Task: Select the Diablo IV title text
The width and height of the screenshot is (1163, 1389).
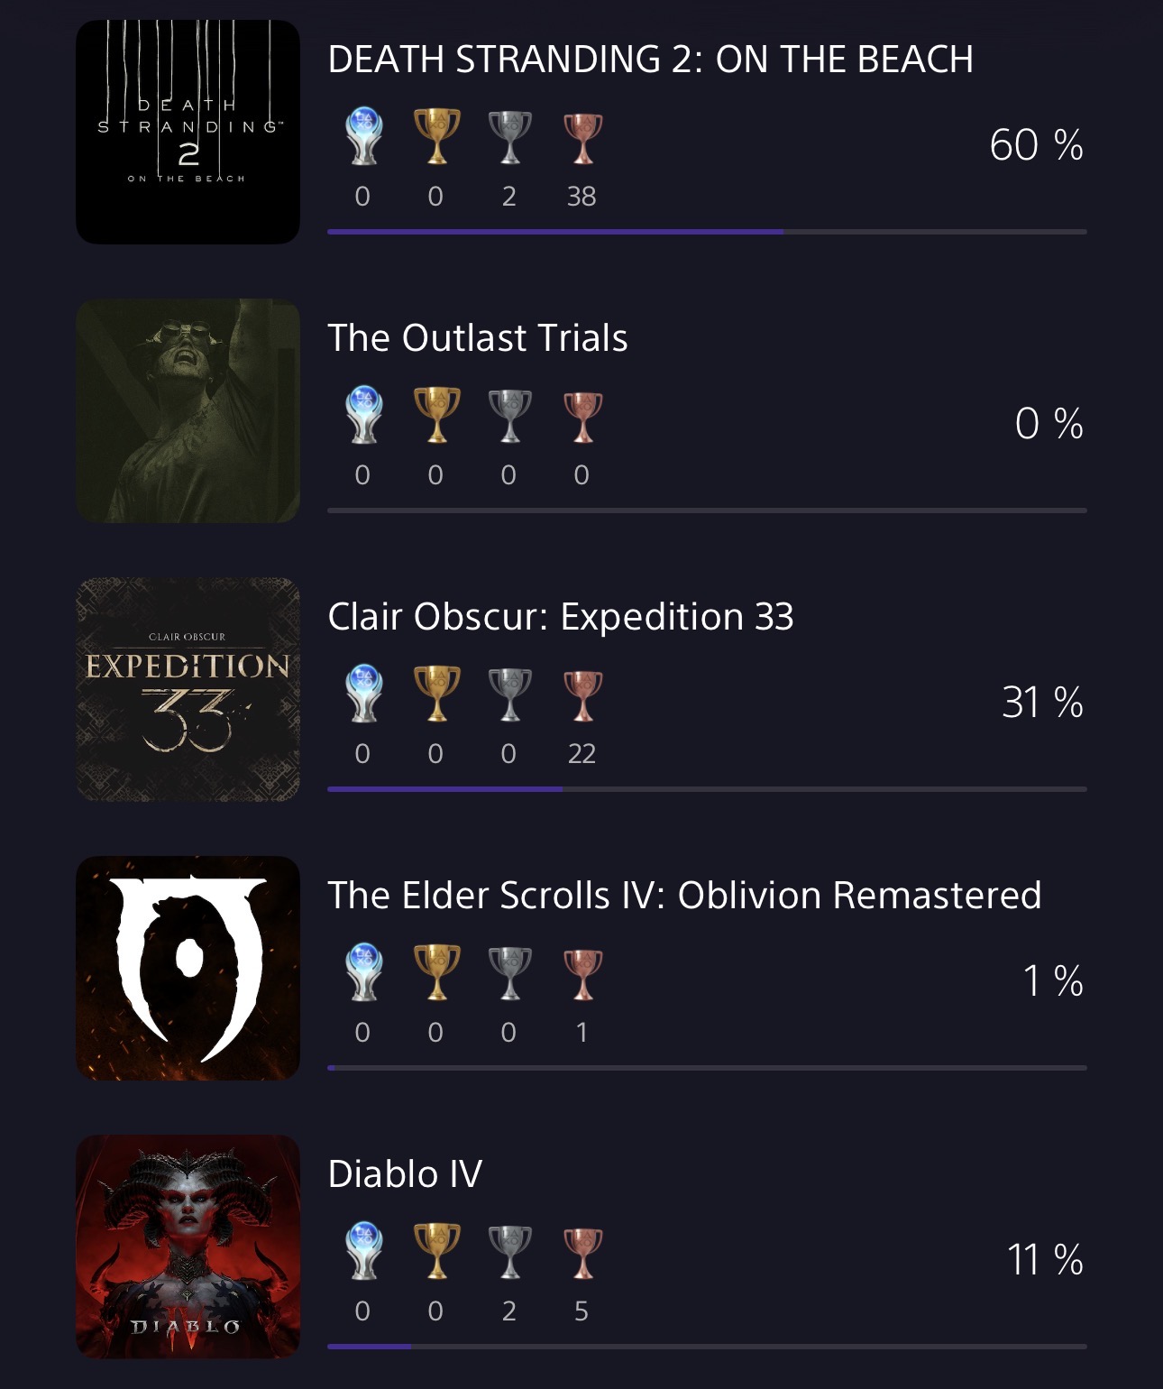Action: pos(405,1174)
